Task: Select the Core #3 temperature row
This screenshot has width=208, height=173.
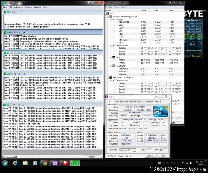Action: tap(149, 92)
